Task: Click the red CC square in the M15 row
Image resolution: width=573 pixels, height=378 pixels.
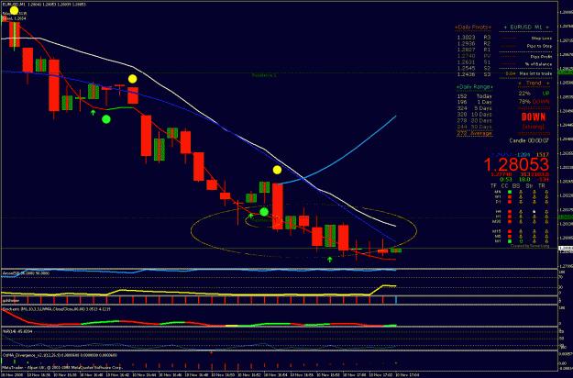Action: click(x=510, y=231)
